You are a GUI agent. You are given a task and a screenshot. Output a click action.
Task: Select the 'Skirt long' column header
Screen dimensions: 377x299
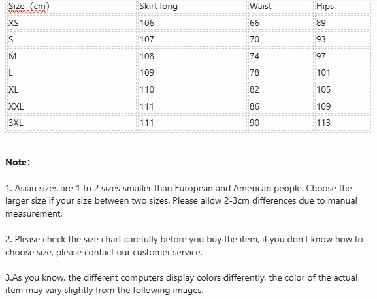click(x=192, y=7)
